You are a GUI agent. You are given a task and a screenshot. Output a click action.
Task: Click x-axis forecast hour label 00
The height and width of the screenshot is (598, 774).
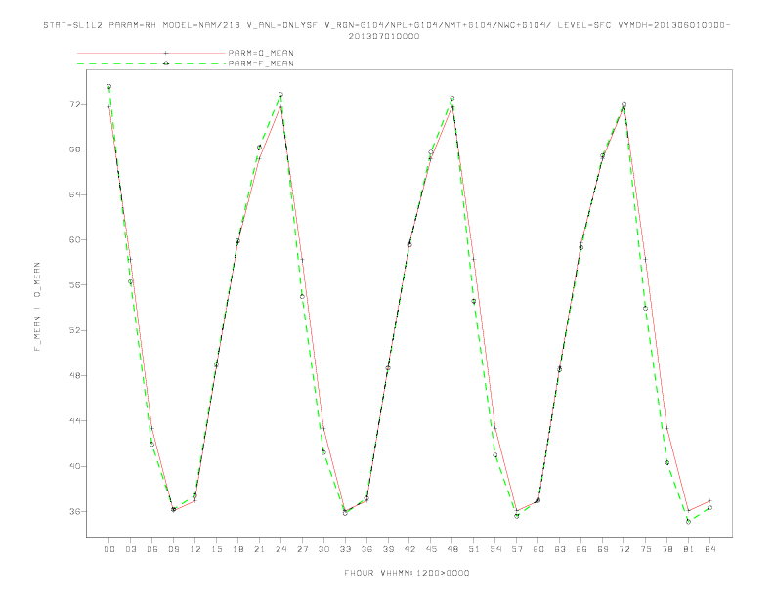point(109,549)
